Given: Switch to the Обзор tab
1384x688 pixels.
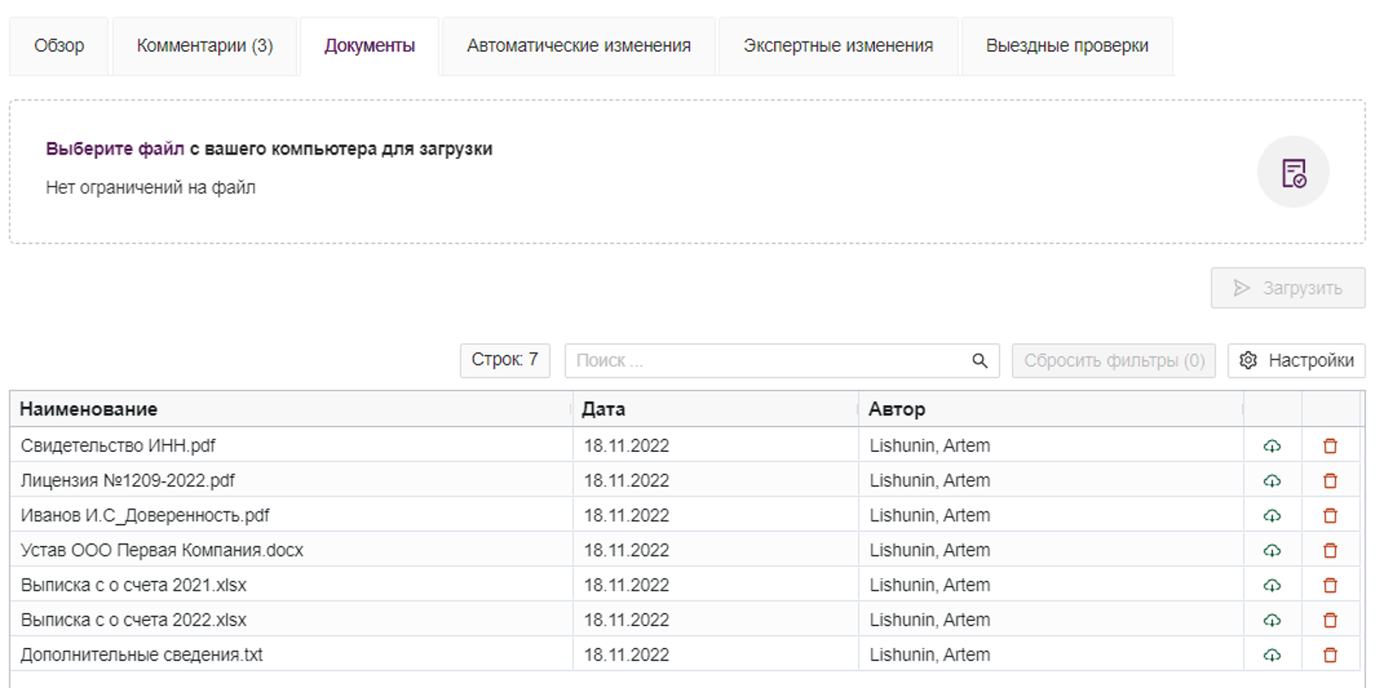Looking at the screenshot, I should 59,46.
